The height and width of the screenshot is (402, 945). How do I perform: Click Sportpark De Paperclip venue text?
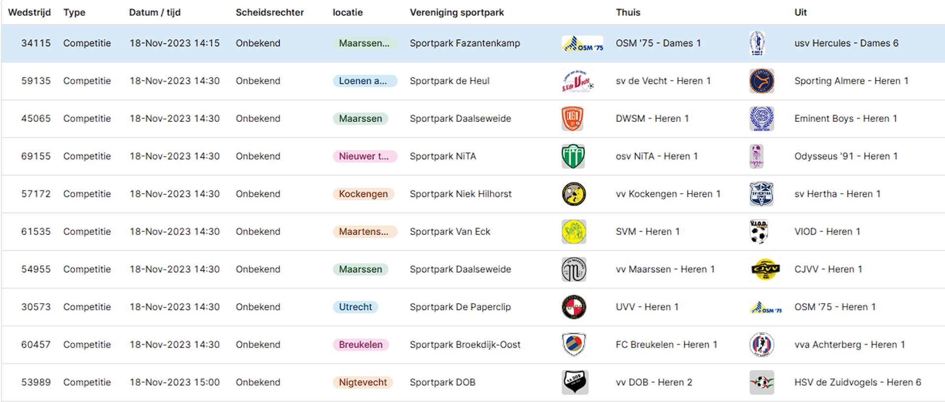460,307
